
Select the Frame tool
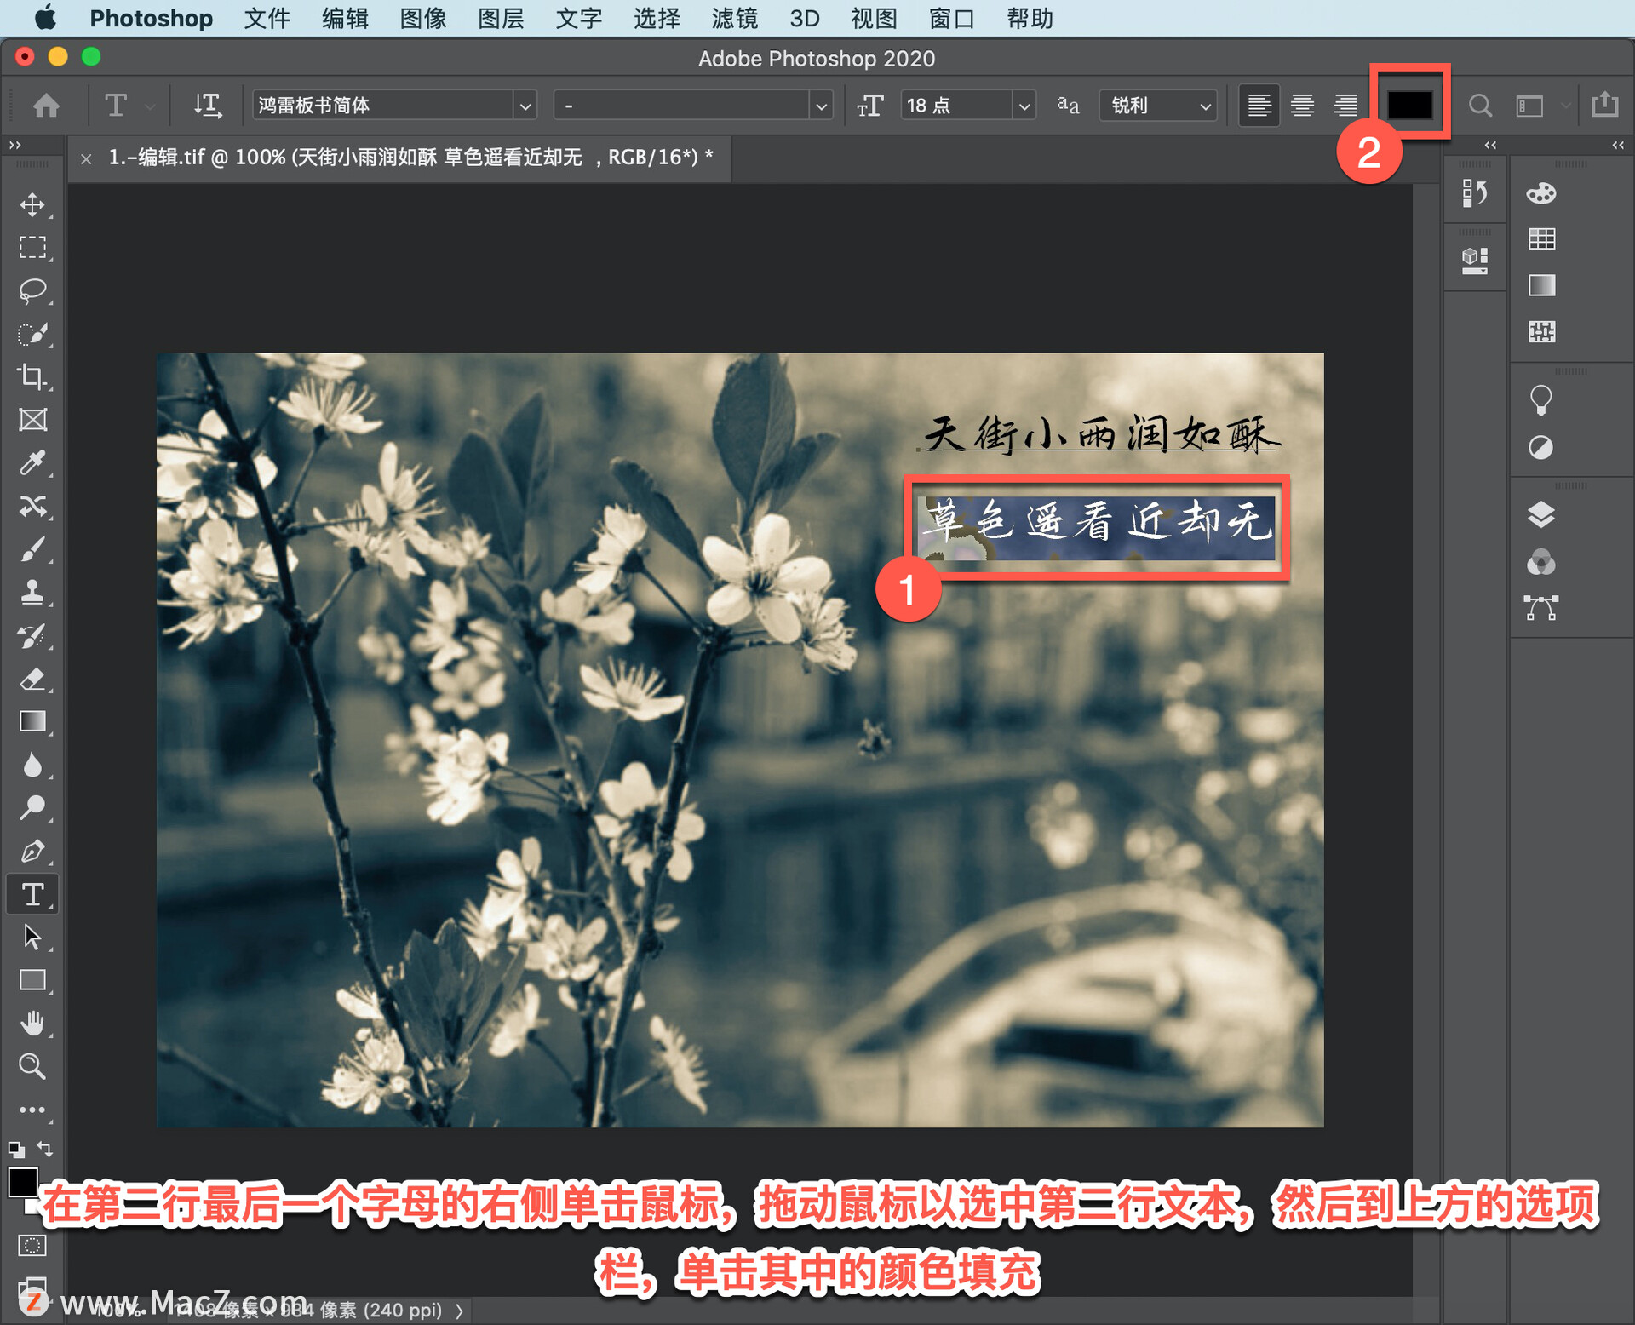click(x=32, y=420)
